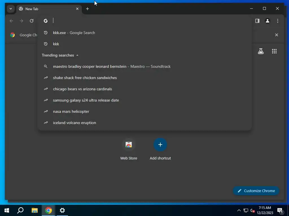Open File Explorer from taskbar

(x=34, y=210)
